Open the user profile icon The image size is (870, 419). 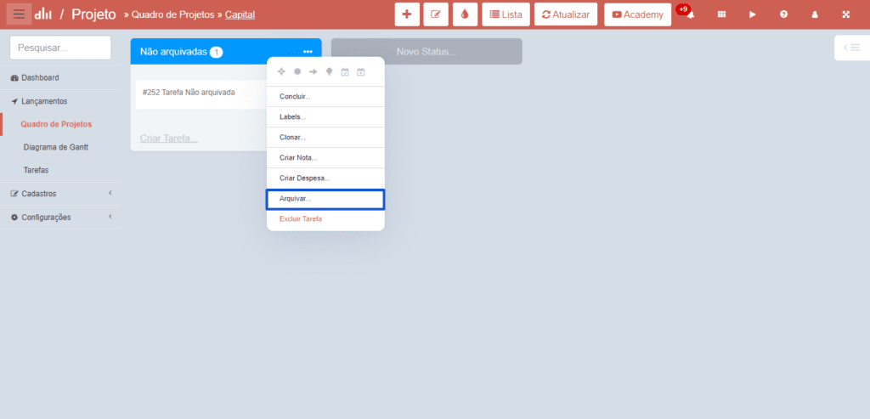point(815,15)
